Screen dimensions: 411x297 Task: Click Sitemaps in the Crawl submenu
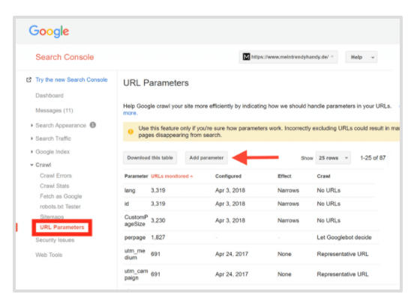pyautogui.click(x=52, y=217)
